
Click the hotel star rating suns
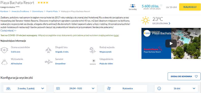point(43,3)
